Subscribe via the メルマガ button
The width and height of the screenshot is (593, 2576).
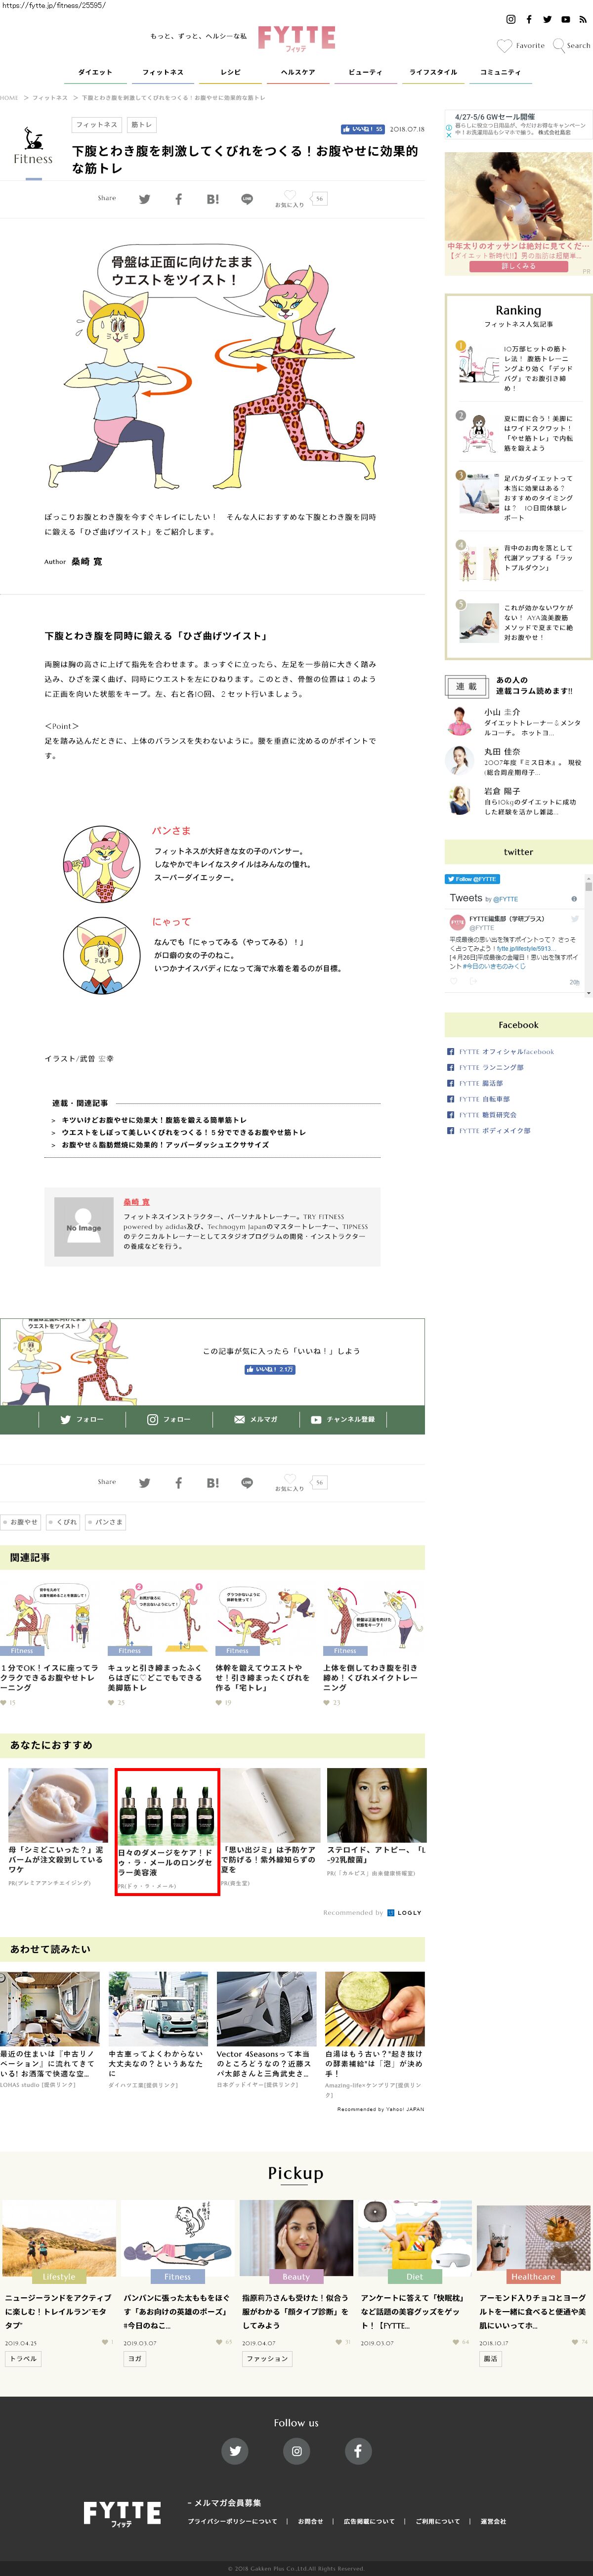click(x=256, y=1419)
